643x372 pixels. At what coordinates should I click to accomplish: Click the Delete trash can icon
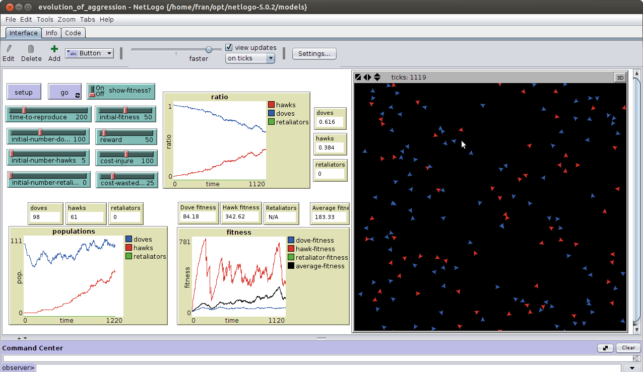31,49
